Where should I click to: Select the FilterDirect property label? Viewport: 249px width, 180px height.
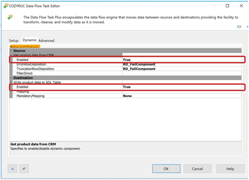coord(25,73)
